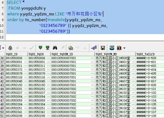
Task: Click the floppy disk save icon
Action: pos(103,48)
